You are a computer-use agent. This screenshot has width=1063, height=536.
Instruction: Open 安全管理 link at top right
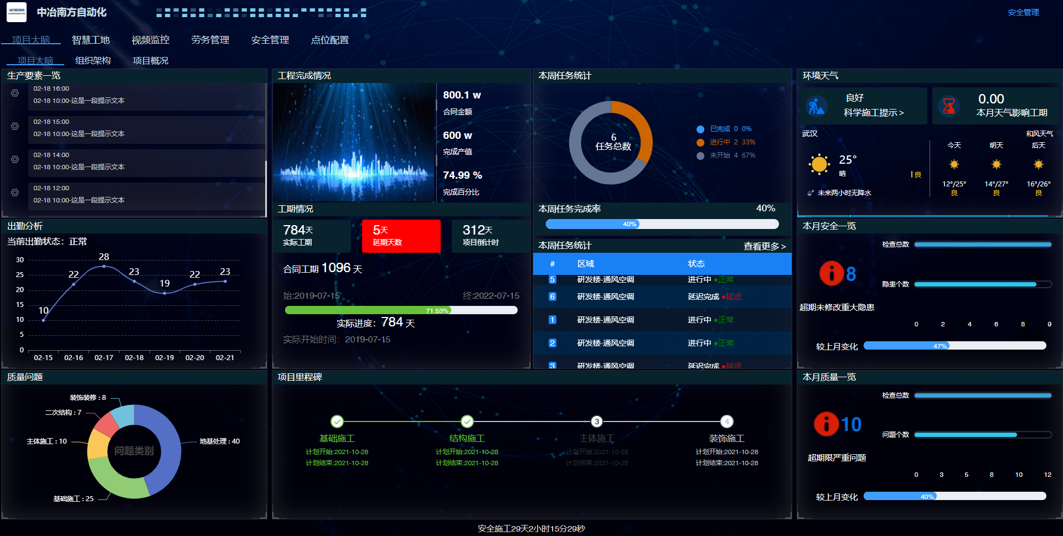(x=1023, y=12)
